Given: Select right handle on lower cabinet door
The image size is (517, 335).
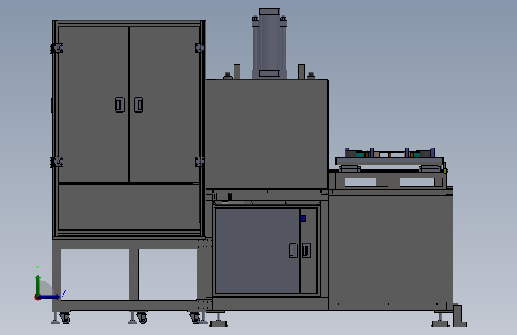Looking at the screenshot, I should 307,250.
